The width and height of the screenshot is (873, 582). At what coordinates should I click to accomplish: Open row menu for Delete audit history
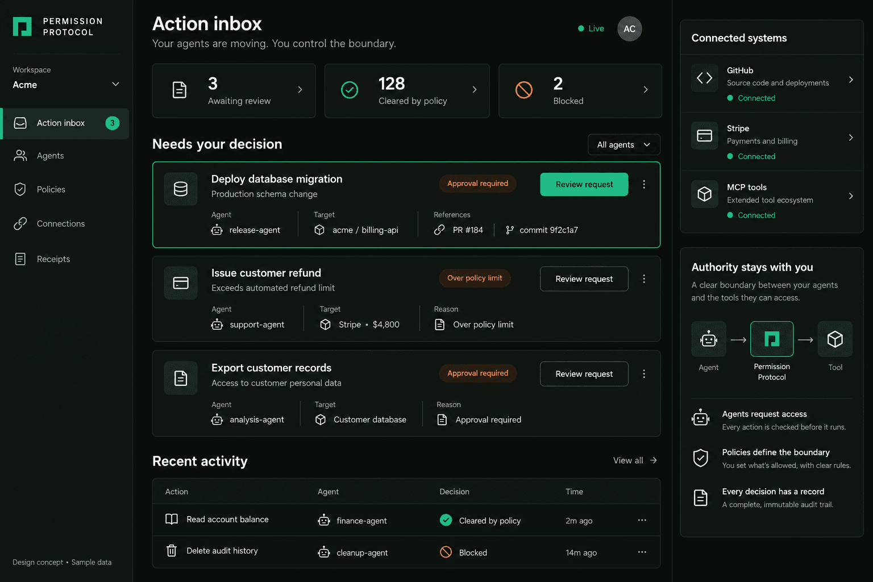642,552
